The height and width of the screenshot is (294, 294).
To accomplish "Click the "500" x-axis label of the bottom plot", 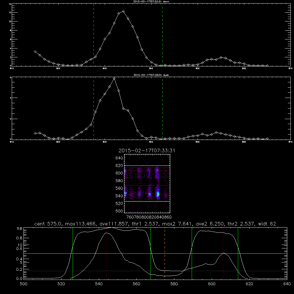I will pos(24,284).
